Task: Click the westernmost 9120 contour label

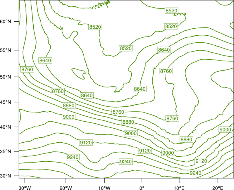Action: 86,142
